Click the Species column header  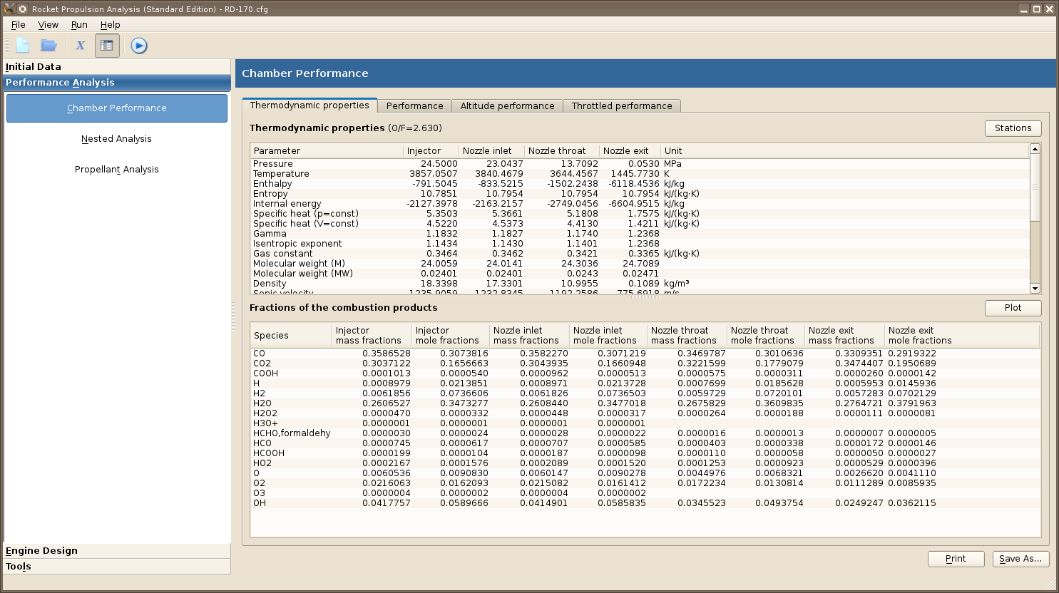(x=292, y=335)
